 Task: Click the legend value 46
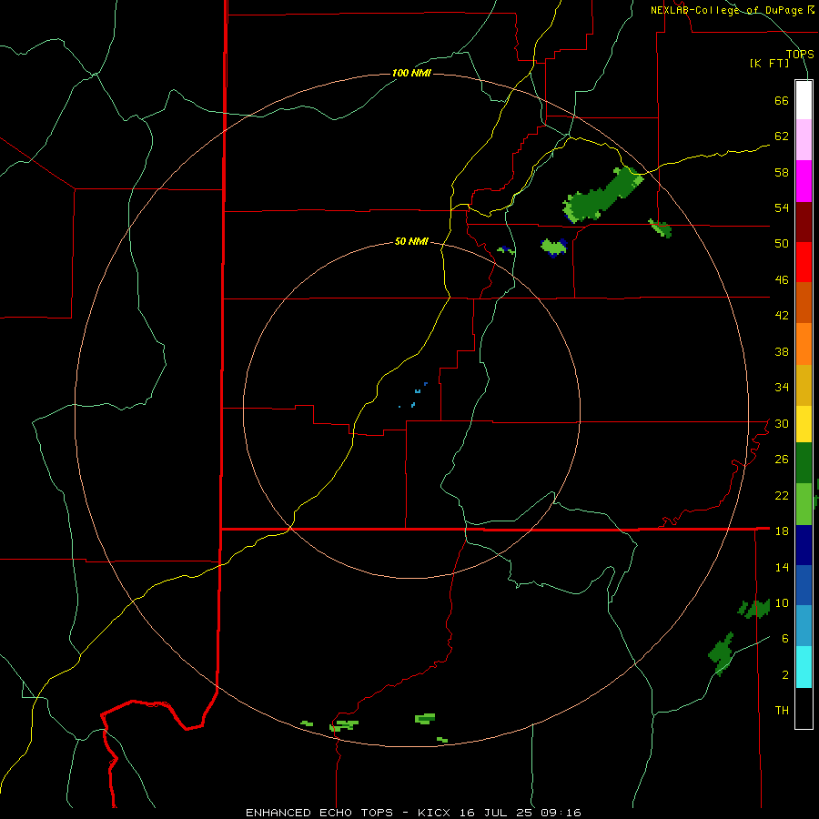tap(782, 279)
